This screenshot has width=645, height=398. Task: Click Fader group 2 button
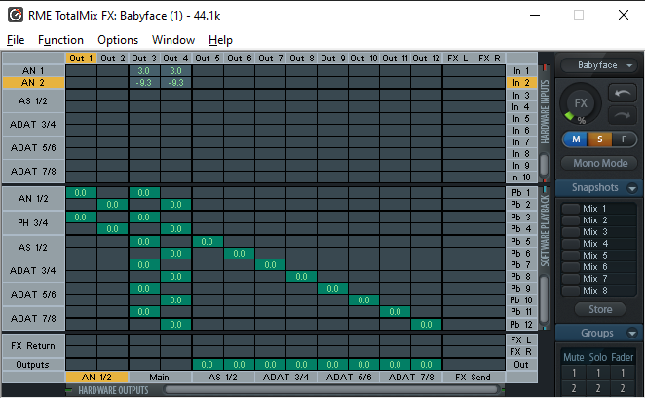[x=623, y=388]
